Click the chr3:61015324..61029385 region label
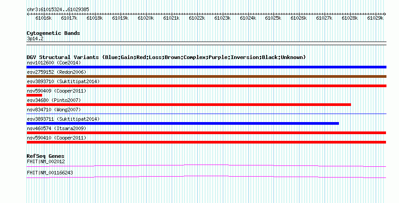This screenshot has height=203, width=399. [x=58, y=10]
